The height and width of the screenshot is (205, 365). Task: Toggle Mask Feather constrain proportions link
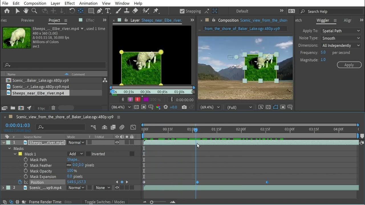click(x=69, y=165)
